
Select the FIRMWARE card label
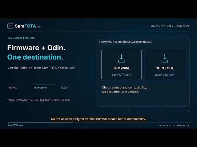tap(121, 68)
